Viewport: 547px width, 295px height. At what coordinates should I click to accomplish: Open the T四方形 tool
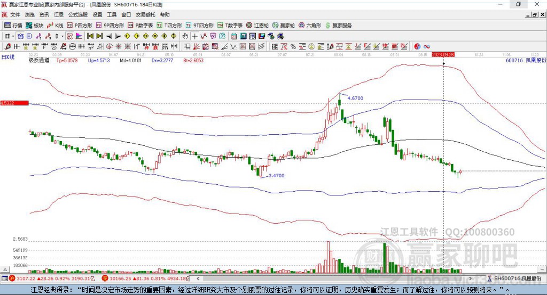coord(169,26)
